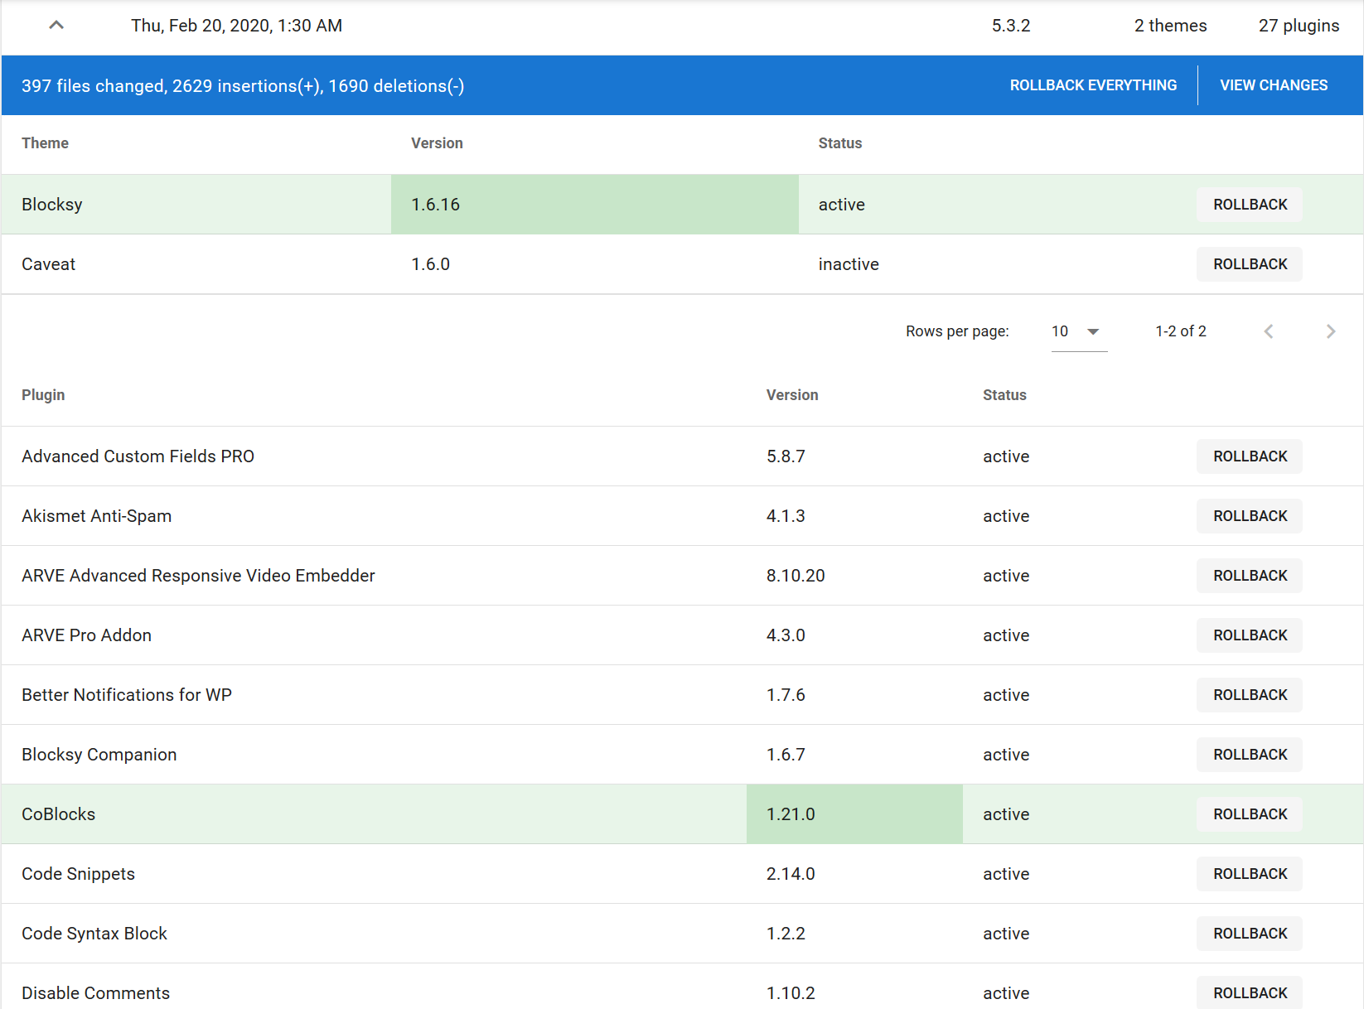Click the 397 files changed summary

[x=243, y=86]
